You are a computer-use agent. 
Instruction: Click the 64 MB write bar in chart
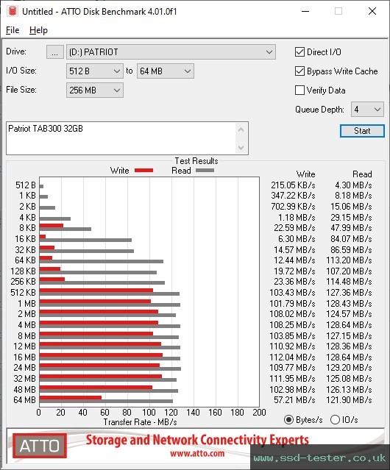(x=71, y=398)
